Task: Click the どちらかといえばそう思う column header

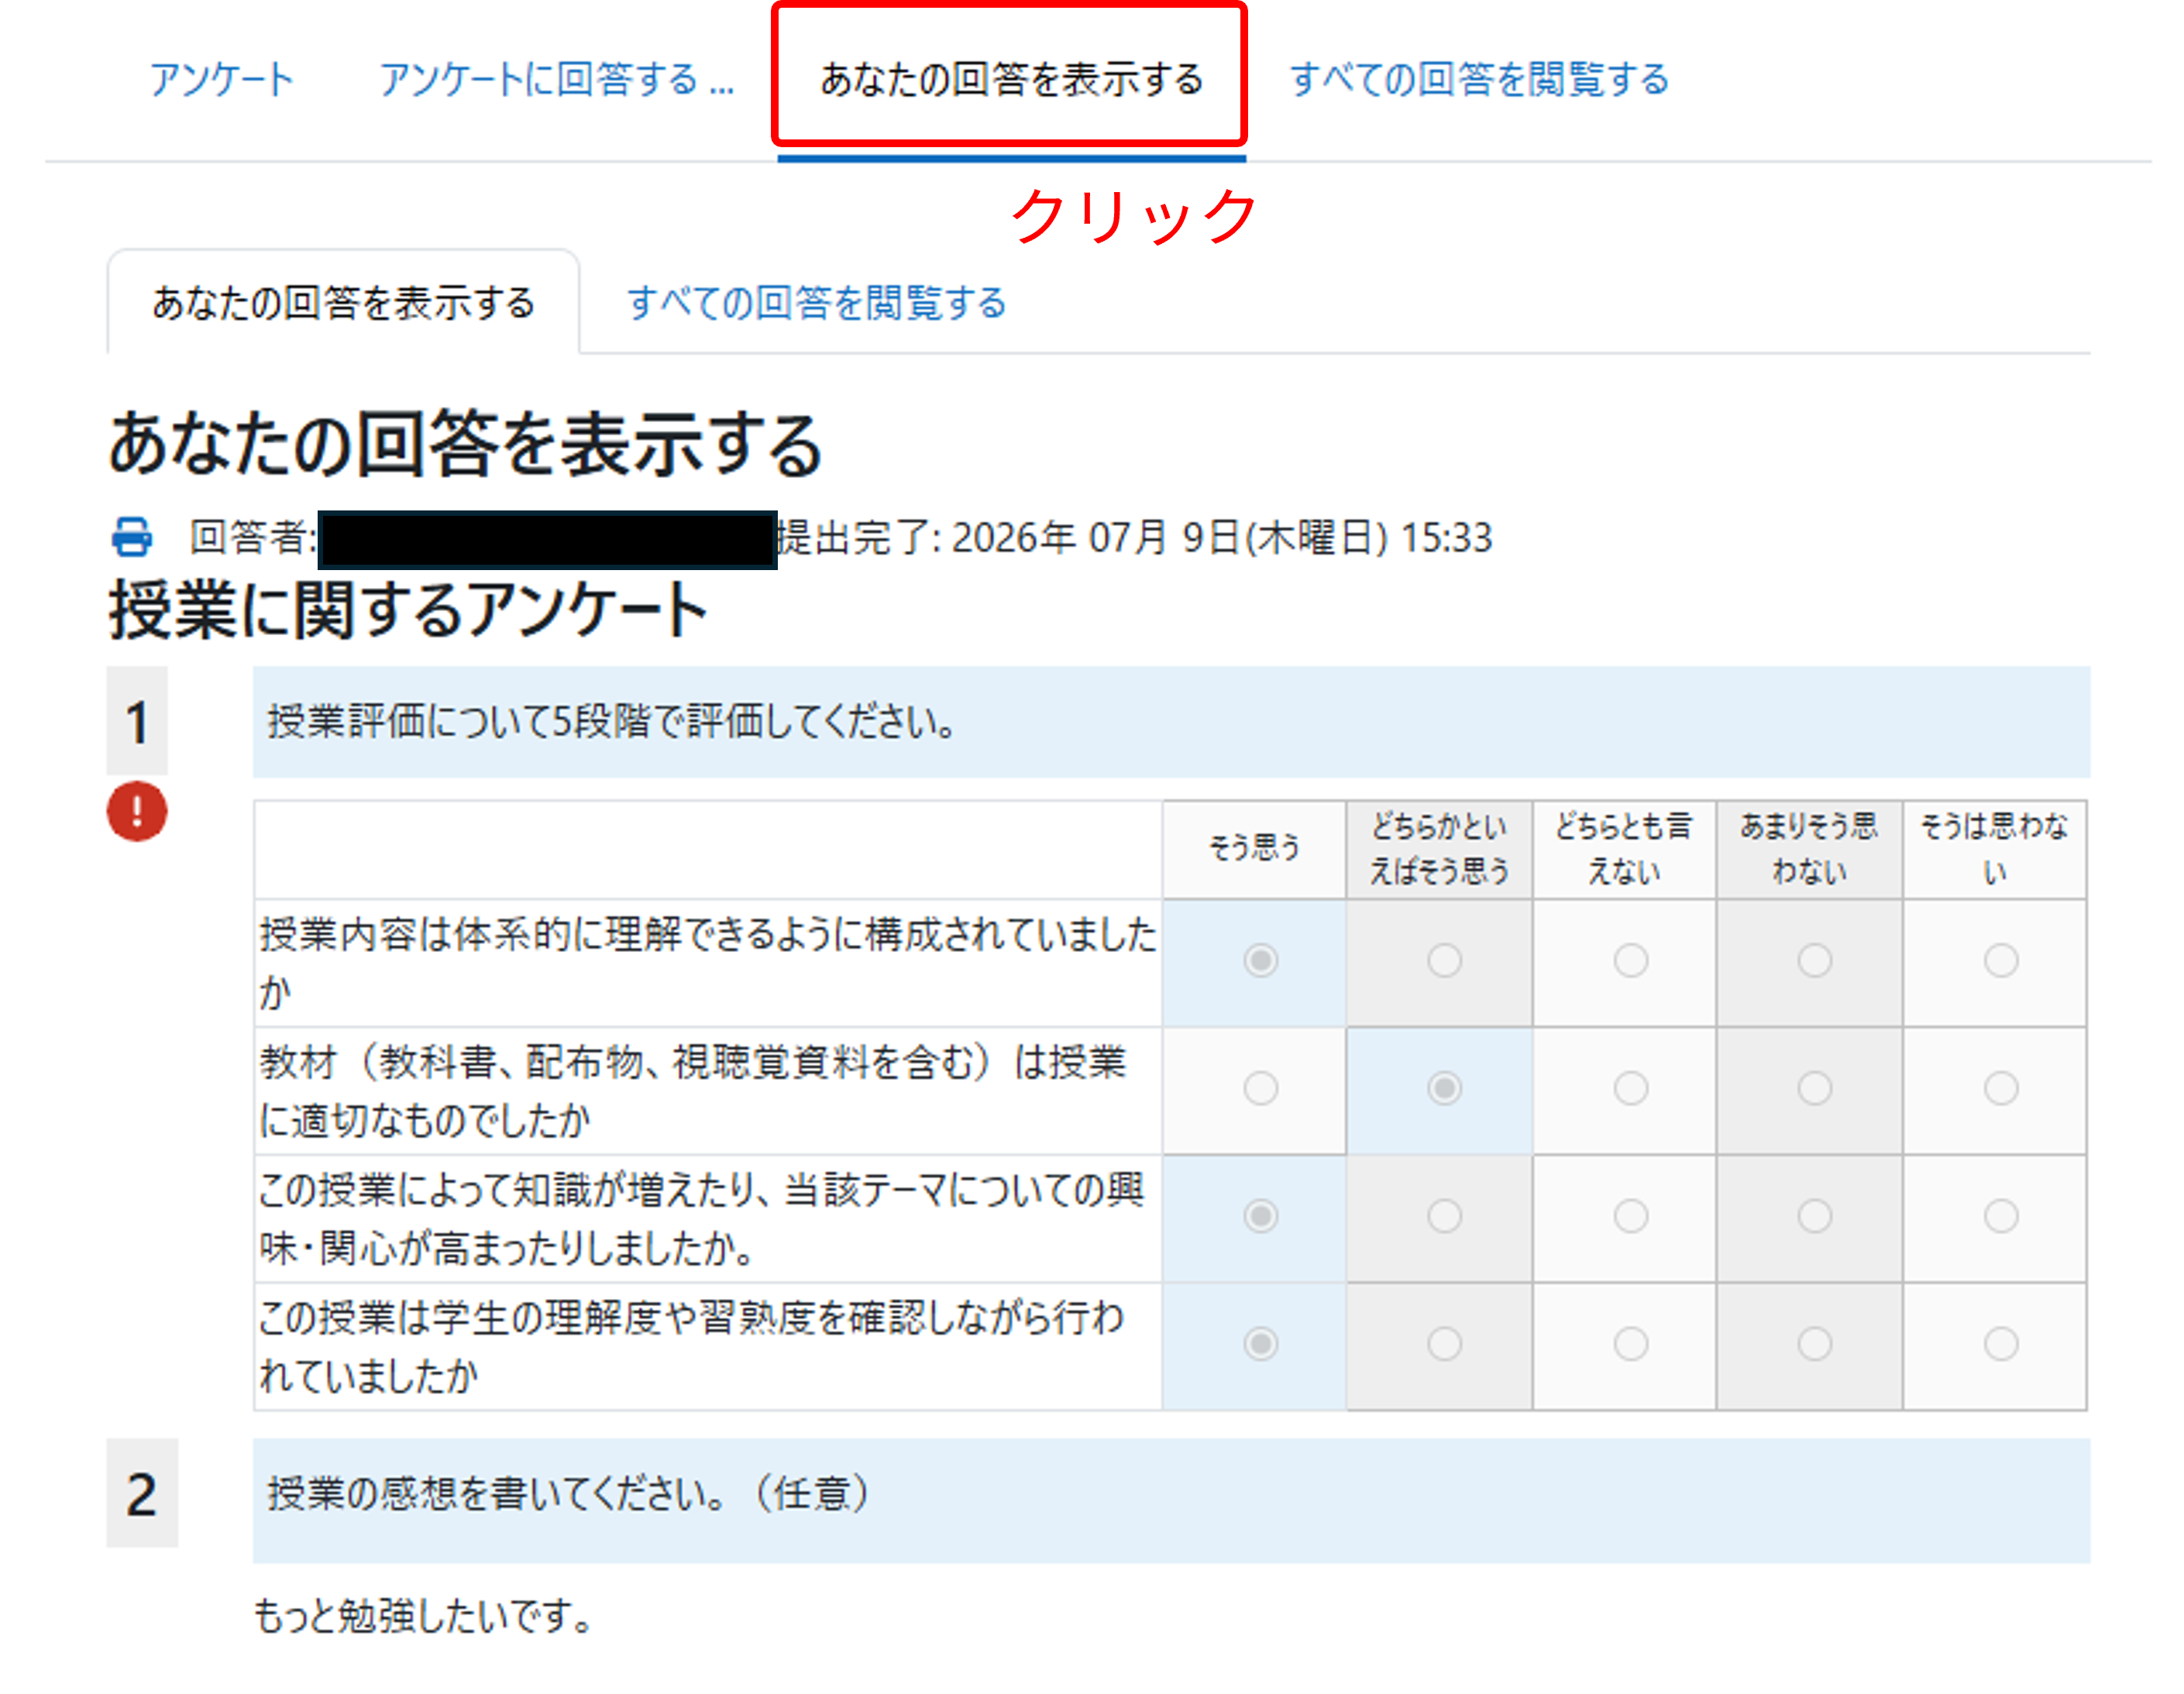Action: pyautogui.click(x=1438, y=848)
